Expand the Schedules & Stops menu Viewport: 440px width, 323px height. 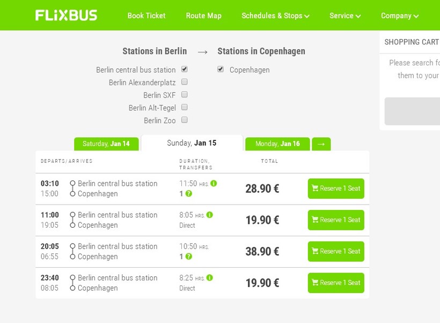pos(275,16)
